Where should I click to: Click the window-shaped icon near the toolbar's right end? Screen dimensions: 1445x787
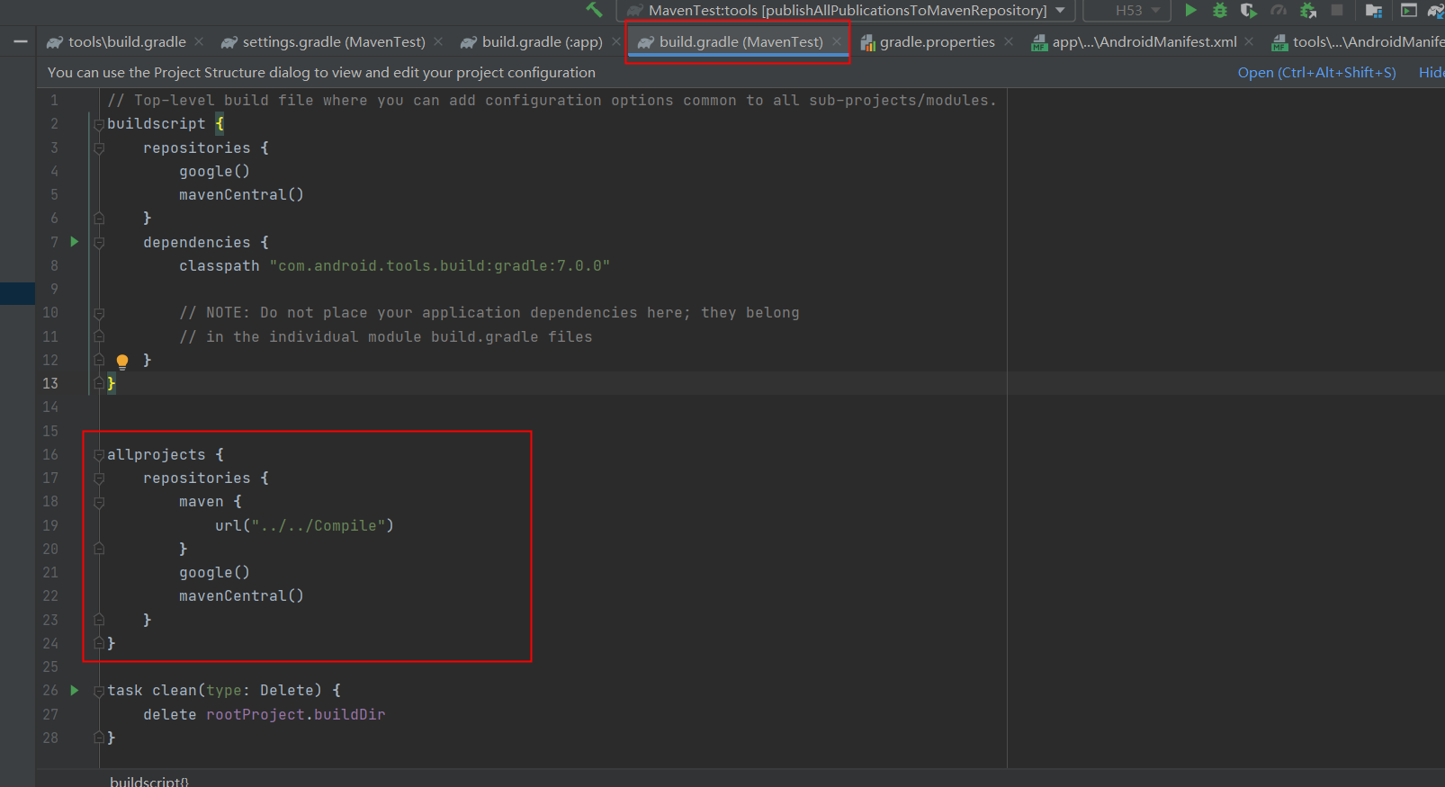[x=1409, y=10]
